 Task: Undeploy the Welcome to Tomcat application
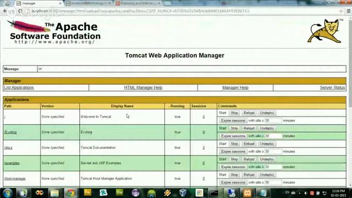click(267, 113)
